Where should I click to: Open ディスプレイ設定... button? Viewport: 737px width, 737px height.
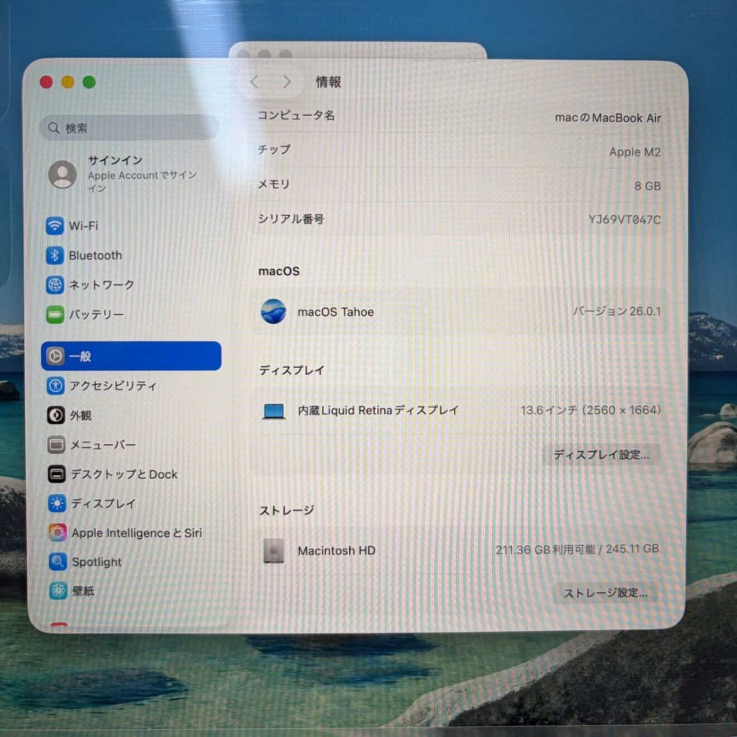coord(601,454)
